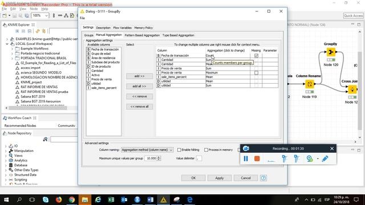Select the Column Rename Node 119
Screen dimensions: 365x205
tap(309, 84)
